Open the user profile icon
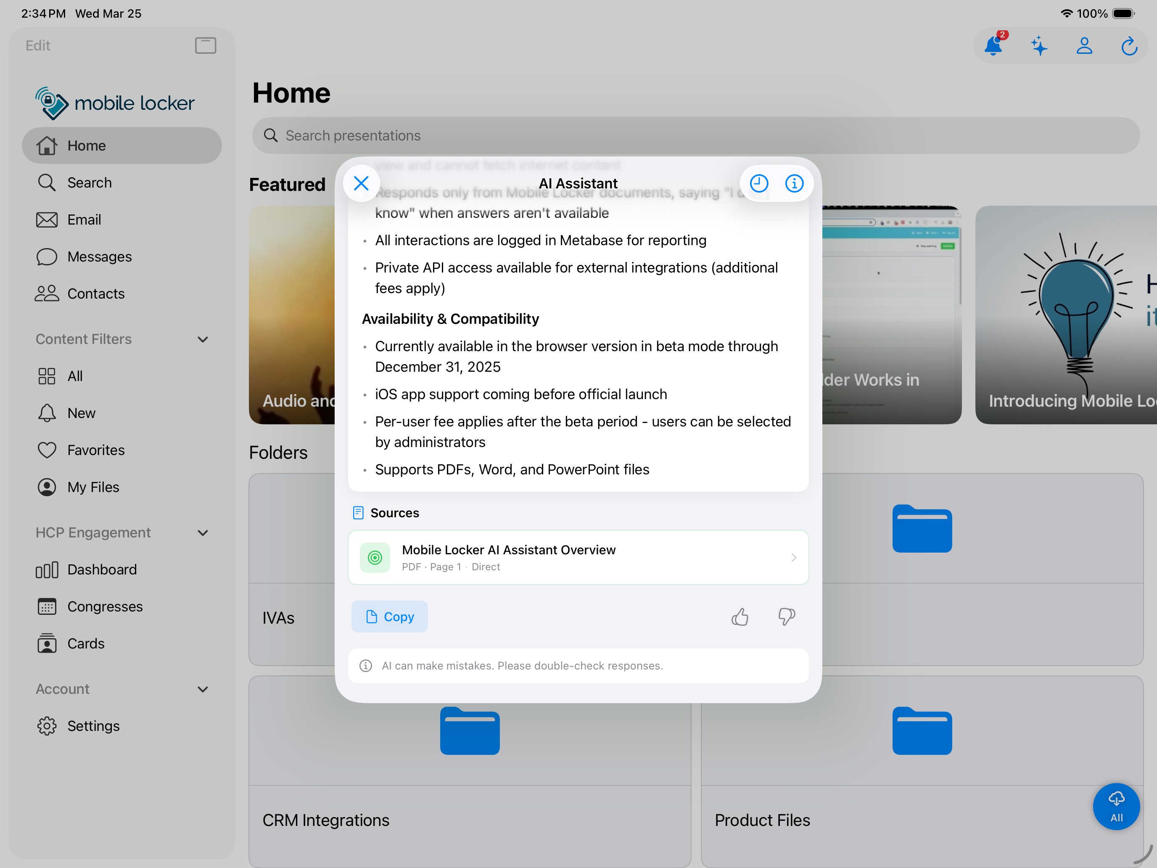This screenshot has width=1157, height=868. coord(1084,47)
